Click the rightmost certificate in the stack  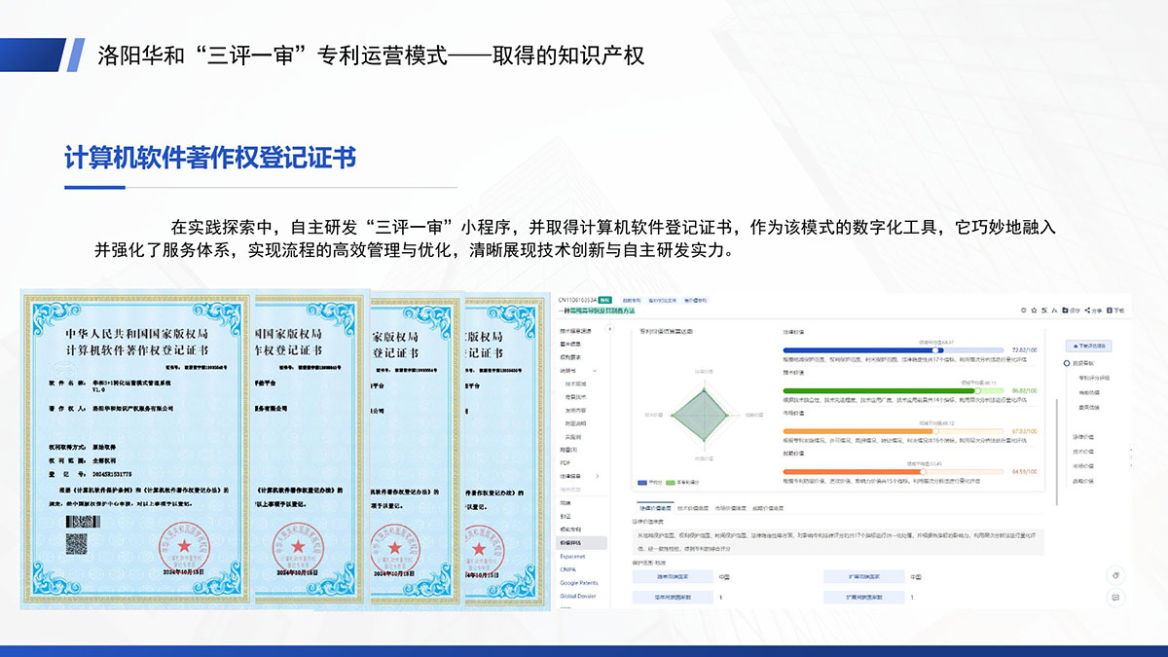pos(509,450)
